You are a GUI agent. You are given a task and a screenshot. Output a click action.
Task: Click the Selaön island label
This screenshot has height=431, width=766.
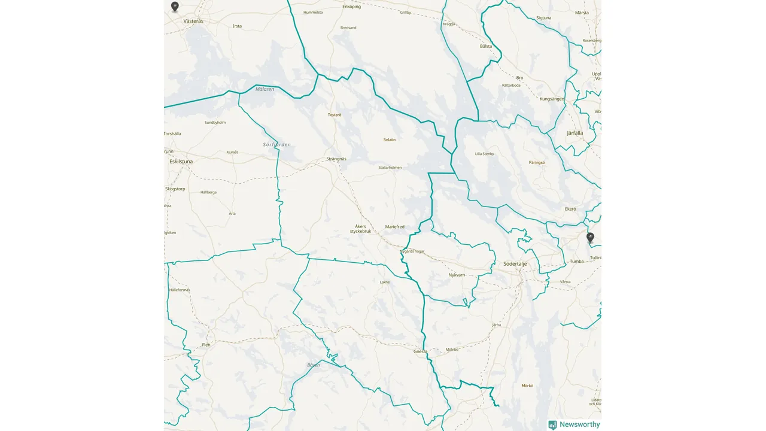tap(390, 139)
